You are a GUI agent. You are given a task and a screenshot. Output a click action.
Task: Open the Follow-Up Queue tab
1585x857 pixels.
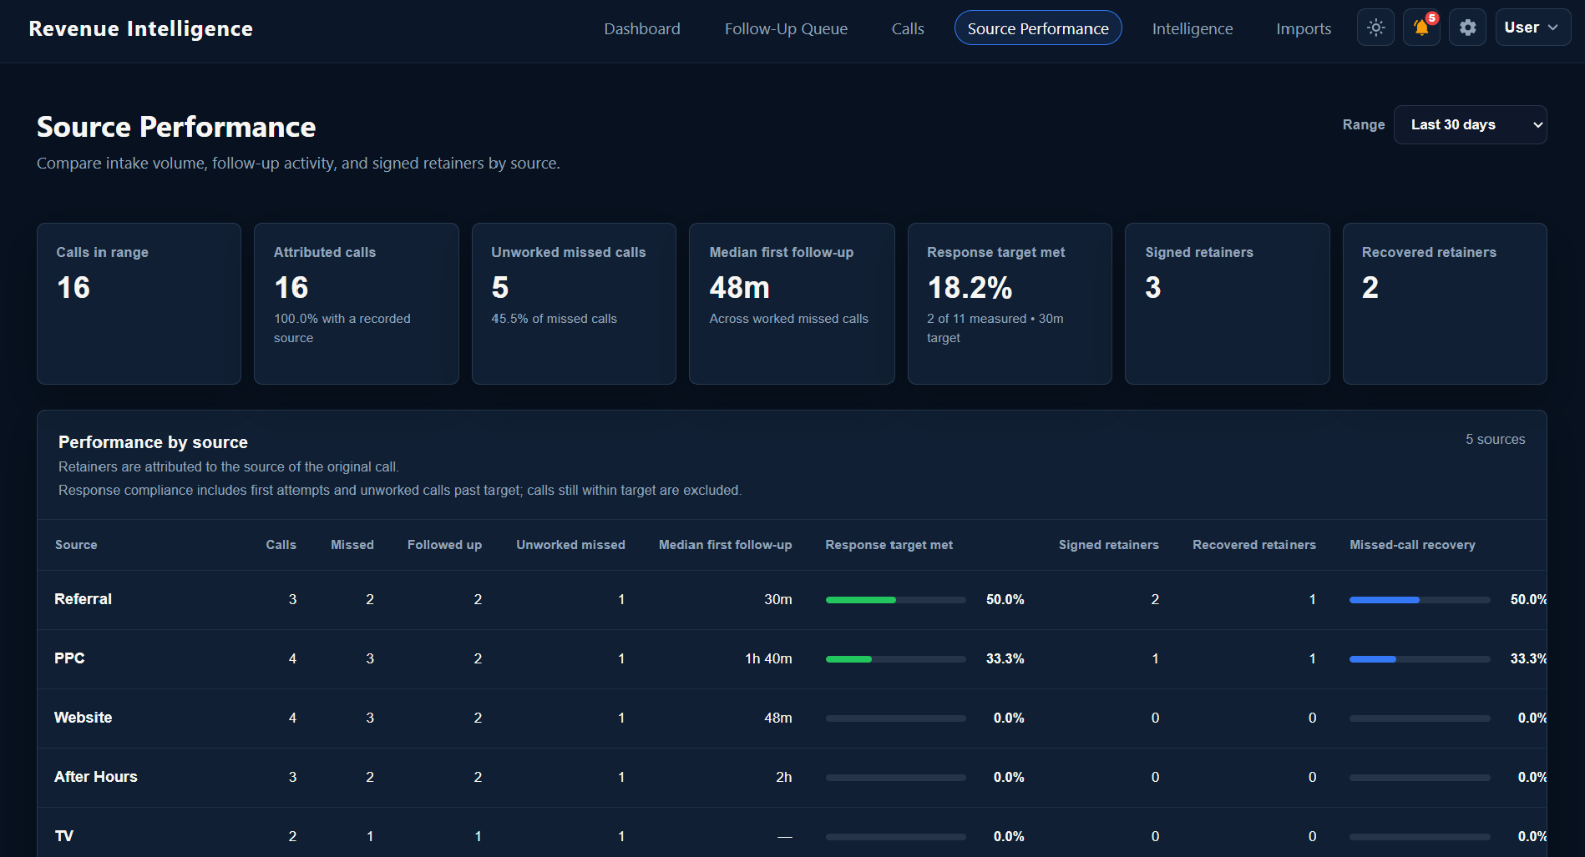tap(786, 28)
